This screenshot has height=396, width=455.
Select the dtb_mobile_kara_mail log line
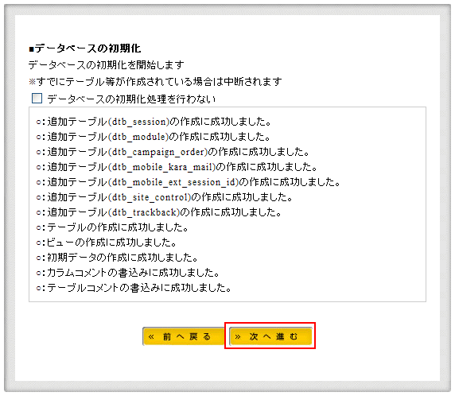tap(177, 167)
